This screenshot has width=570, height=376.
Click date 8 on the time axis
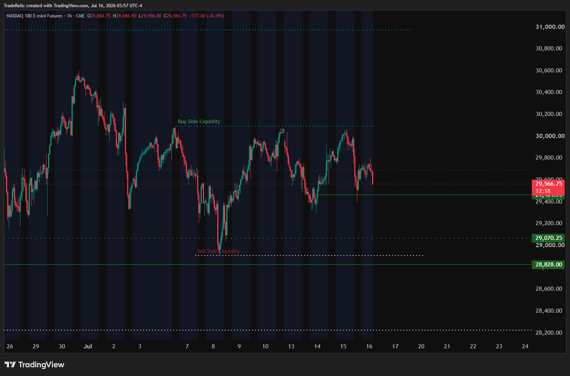[213, 346]
